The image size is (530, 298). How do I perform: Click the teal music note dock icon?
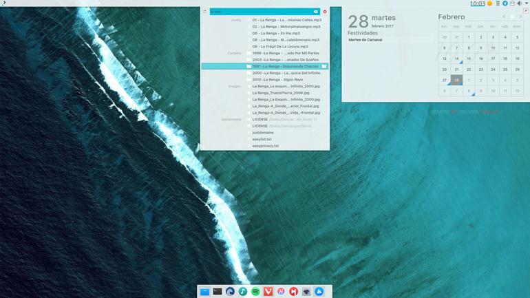(x=243, y=291)
